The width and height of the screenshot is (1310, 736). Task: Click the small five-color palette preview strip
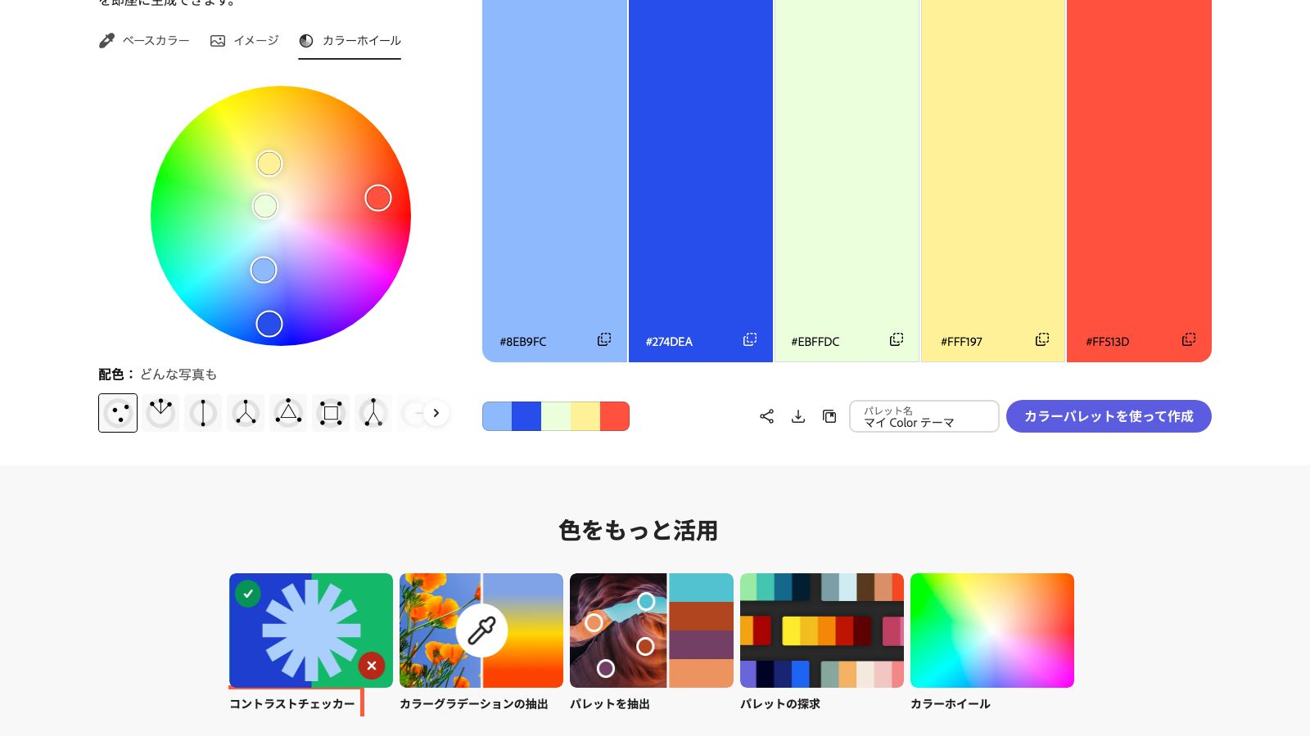coord(556,416)
